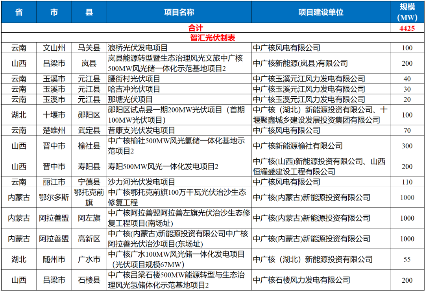425x291 pixels.
Task: Select the total value 4425
Action: point(407,28)
